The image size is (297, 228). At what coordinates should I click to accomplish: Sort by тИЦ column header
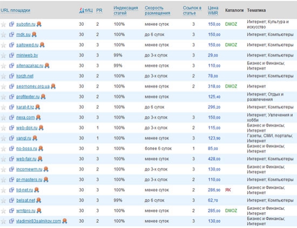[89, 10]
